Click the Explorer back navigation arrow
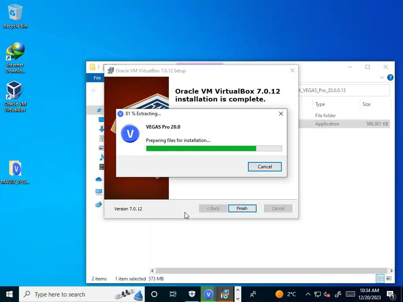This screenshot has width=403, height=302. point(94,90)
